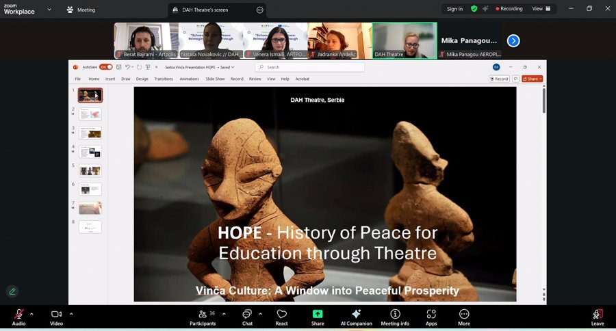The width and height of the screenshot is (616, 331).
Task: Unmute the Audio microphone
Action: pyautogui.click(x=18, y=314)
